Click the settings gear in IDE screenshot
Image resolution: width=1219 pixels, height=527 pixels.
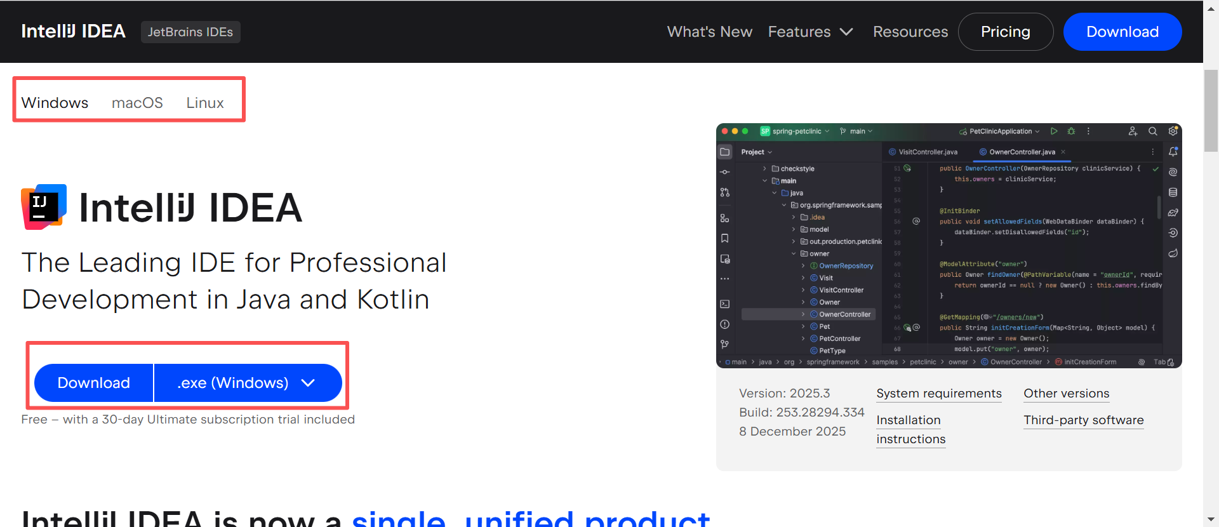point(1173,131)
